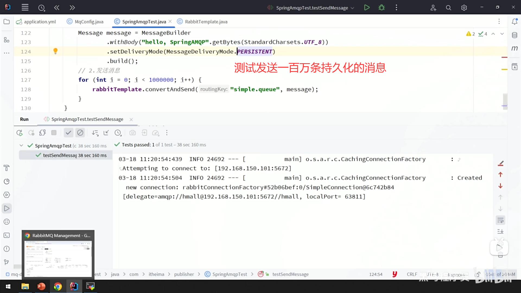Rerun the test in the Run panel
This screenshot has height=293, width=521.
point(20,133)
